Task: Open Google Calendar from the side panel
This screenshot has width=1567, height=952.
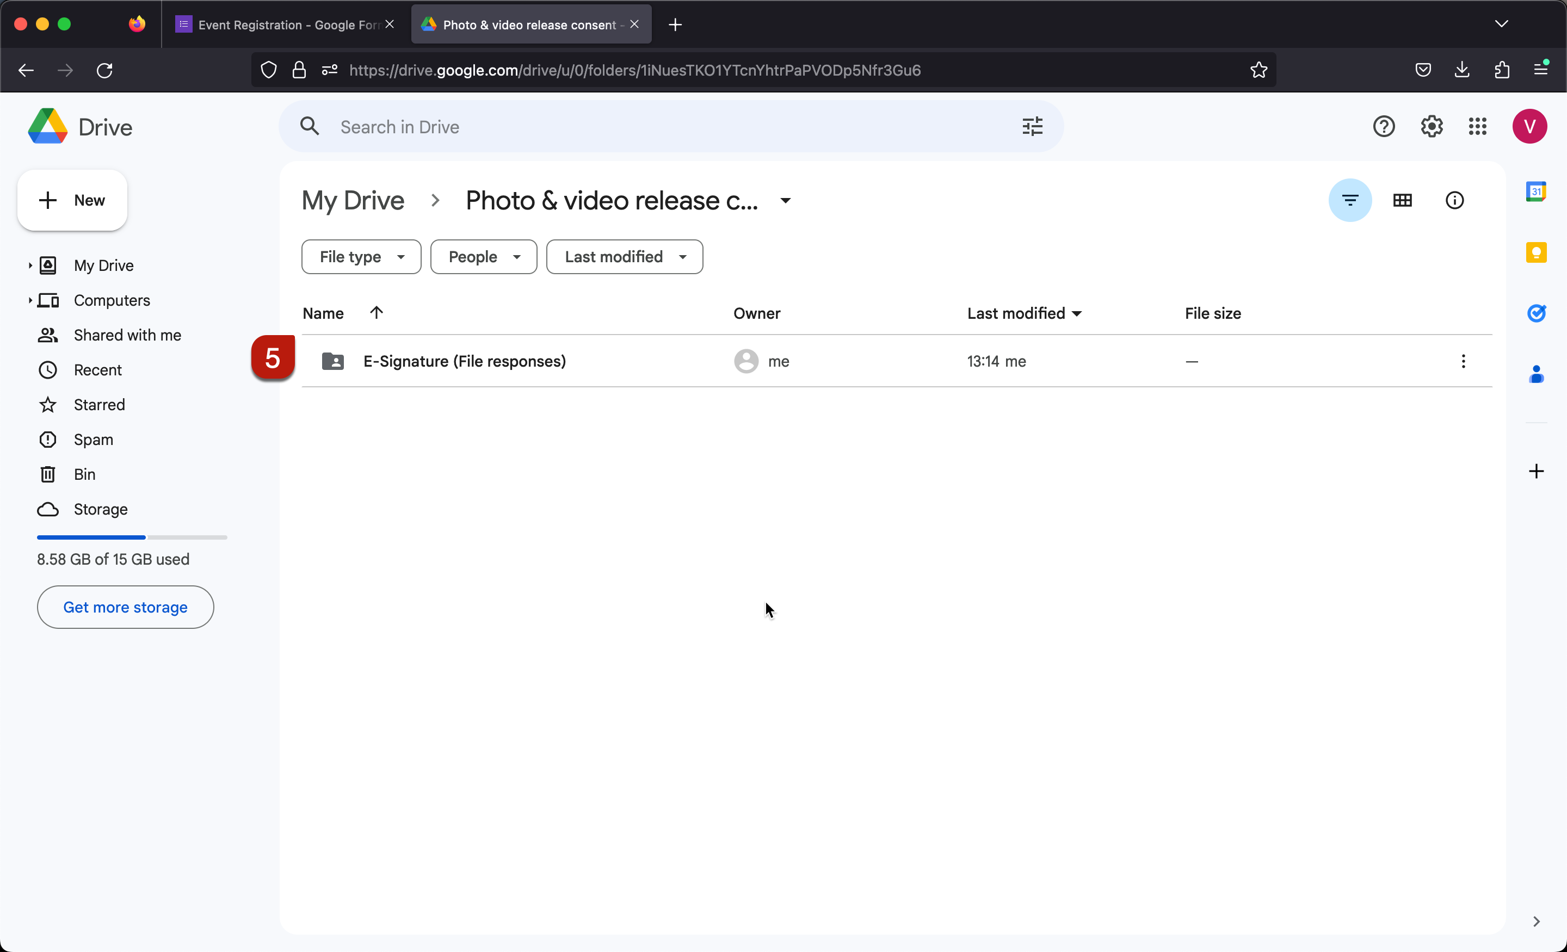Action: (1537, 191)
